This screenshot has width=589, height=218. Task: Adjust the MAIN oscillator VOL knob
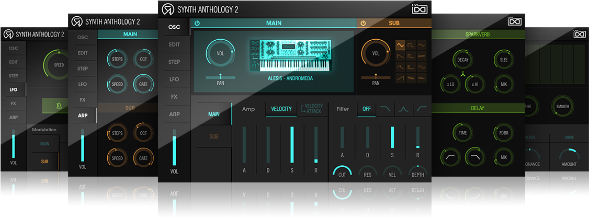point(221,53)
